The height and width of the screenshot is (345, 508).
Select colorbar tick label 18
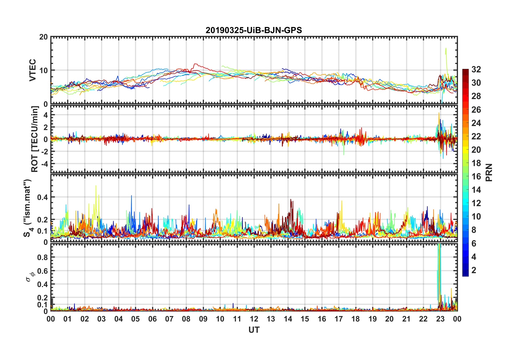pyautogui.click(x=476, y=163)
